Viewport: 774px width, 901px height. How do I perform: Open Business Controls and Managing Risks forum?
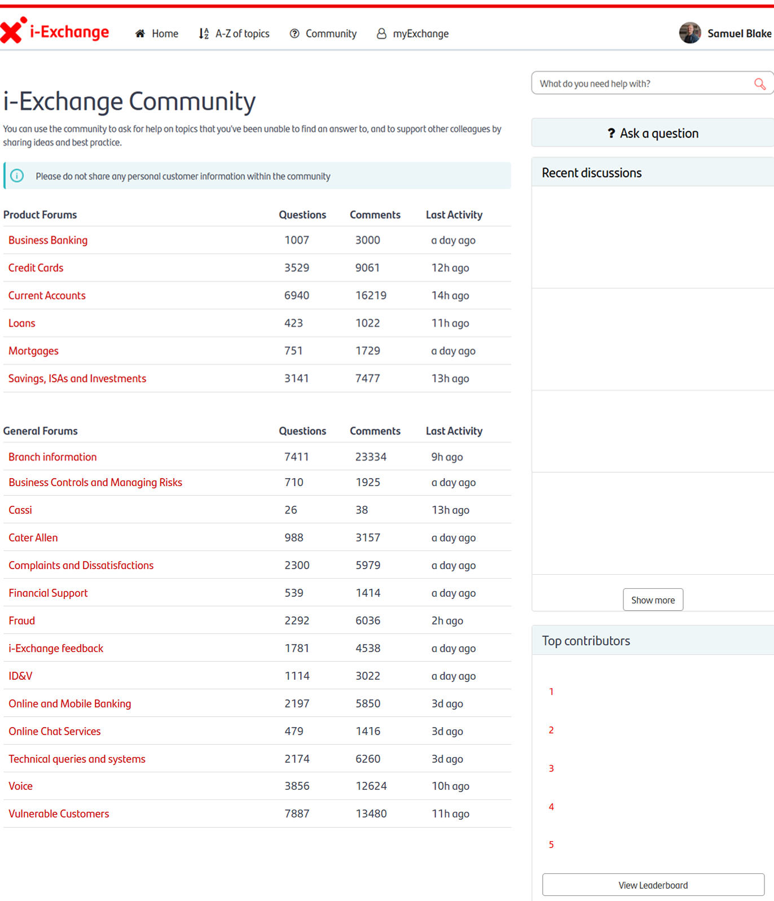point(95,483)
